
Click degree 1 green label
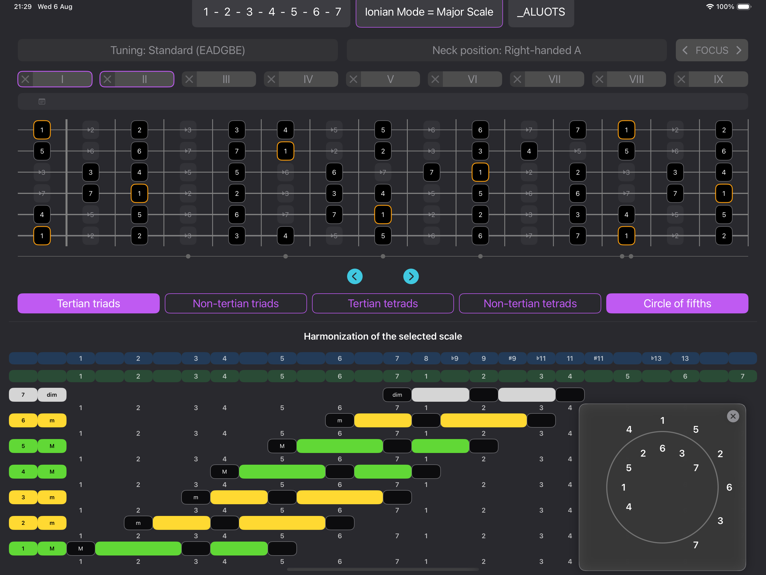tap(23, 549)
